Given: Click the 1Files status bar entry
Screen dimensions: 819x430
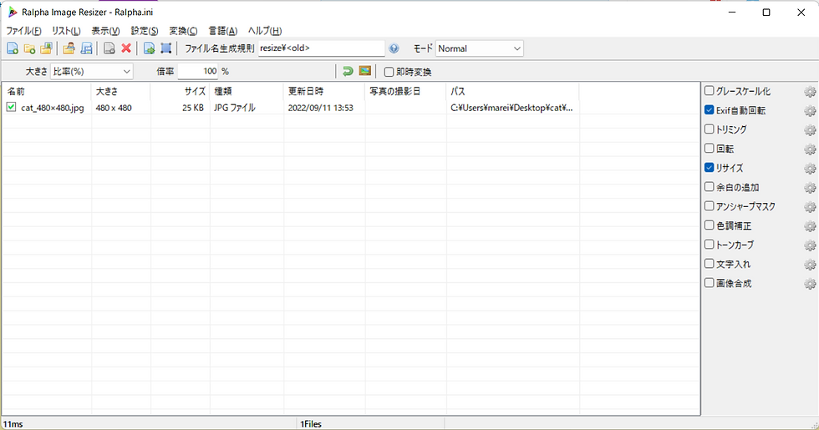Looking at the screenshot, I should (x=311, y=424).
